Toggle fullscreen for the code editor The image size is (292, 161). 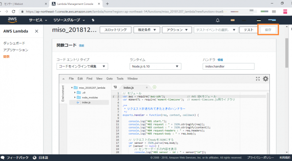click(x=258, y=79)
